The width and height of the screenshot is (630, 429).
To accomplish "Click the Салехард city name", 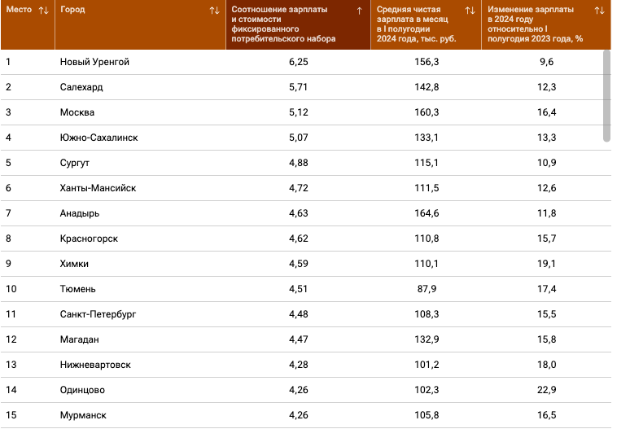I will click(81, 87).
